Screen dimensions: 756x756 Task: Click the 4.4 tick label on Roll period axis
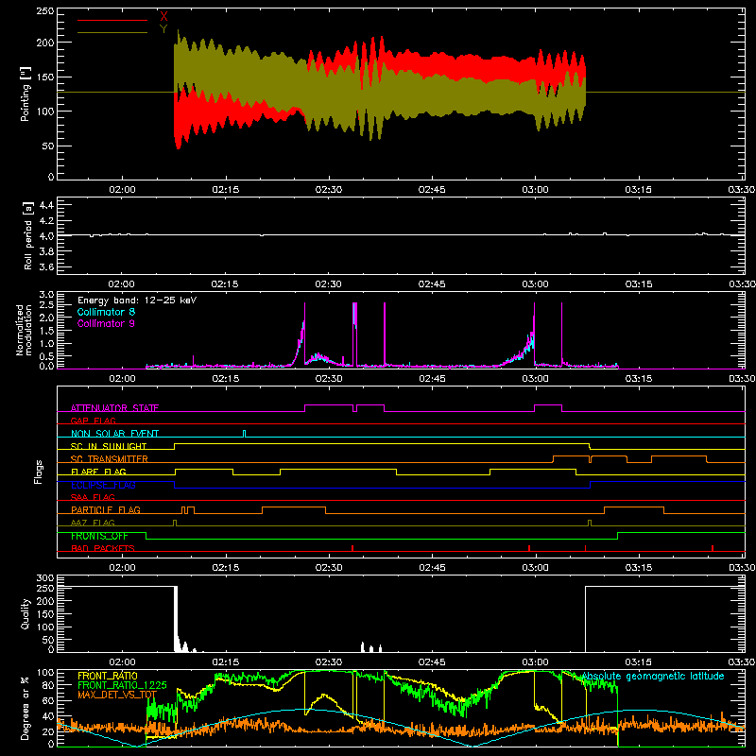pyautogui.click(x=45, y=206)
